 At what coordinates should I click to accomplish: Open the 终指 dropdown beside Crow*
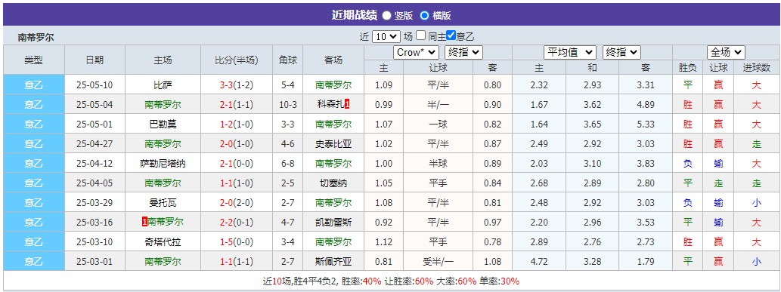(463, 52)
